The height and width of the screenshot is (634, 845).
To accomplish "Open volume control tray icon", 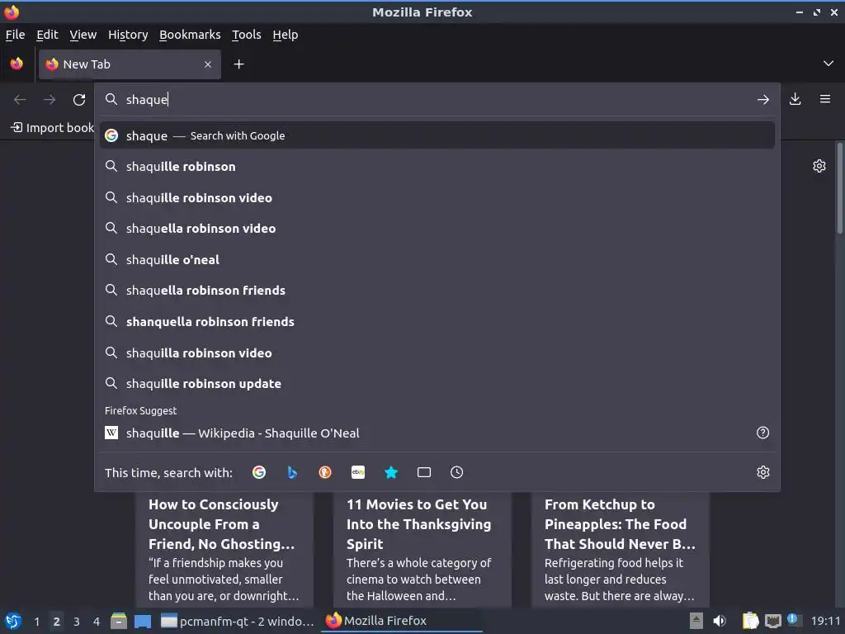I will 720,621.
